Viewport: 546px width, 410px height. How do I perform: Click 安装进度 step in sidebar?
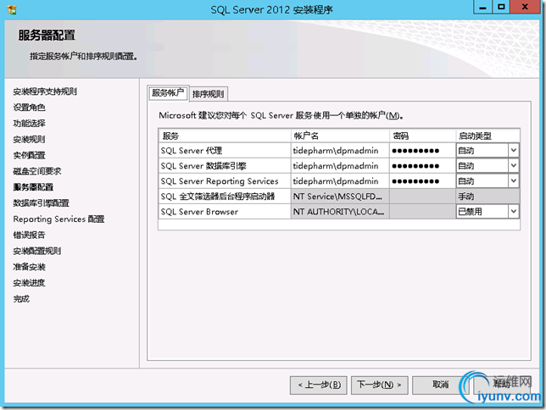click(x=29, y=283)
